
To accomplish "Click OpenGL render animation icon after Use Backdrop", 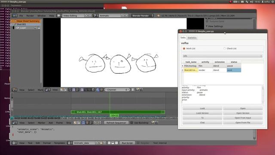I will tap(156, 123).
